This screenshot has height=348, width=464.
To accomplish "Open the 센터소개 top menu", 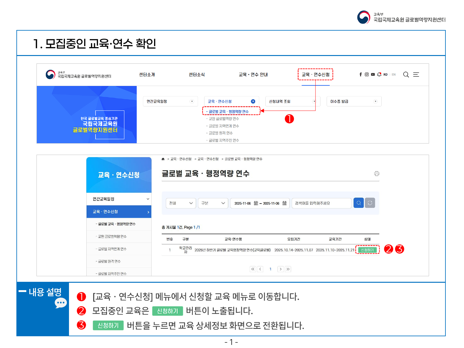I will pyautogui.click(x=147, y=75).
